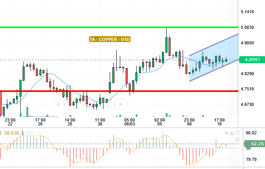Click the indicator reading 58.039

tap(11, 133)
